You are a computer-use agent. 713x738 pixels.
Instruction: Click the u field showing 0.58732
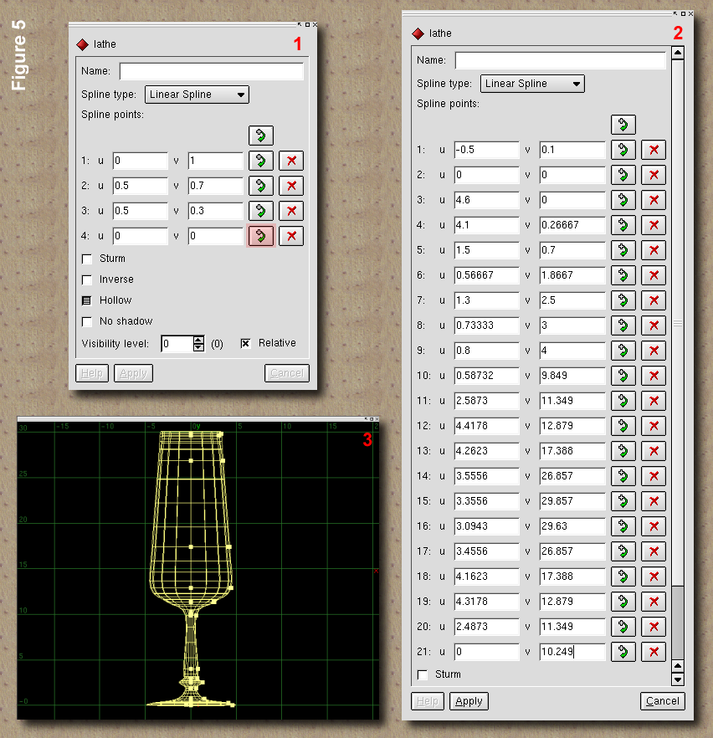click(486, 376)
